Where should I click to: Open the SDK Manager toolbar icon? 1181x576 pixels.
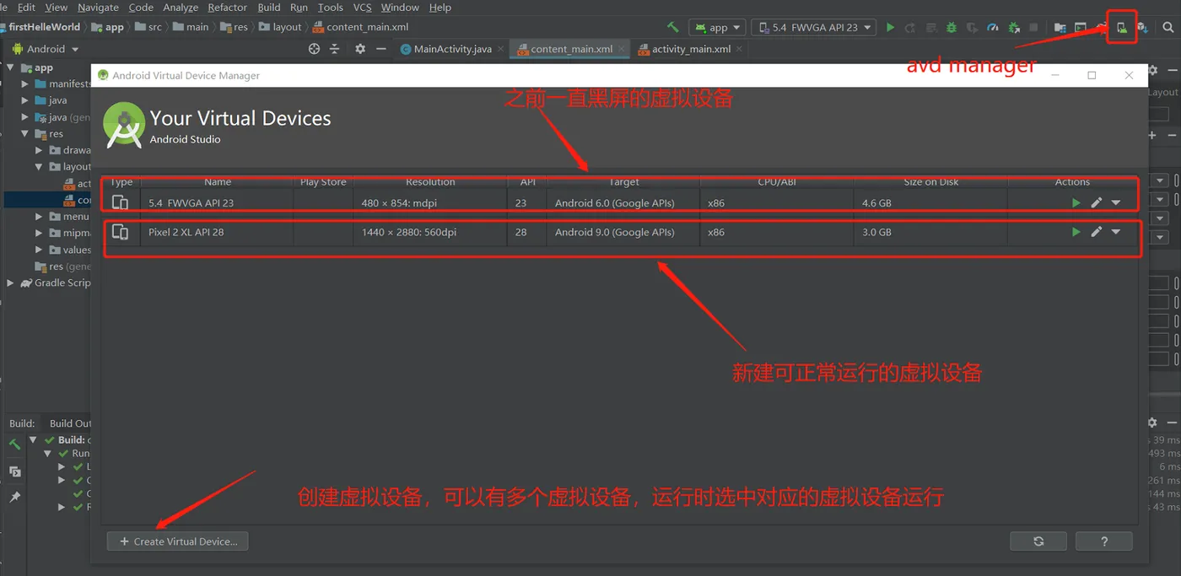tap(1141, 27)
